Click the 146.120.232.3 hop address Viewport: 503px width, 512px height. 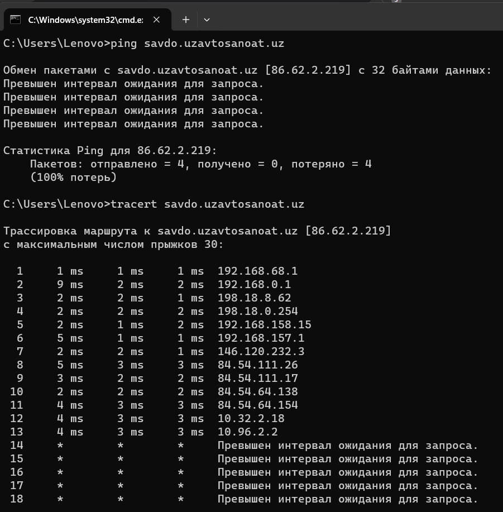pos(261,352)
